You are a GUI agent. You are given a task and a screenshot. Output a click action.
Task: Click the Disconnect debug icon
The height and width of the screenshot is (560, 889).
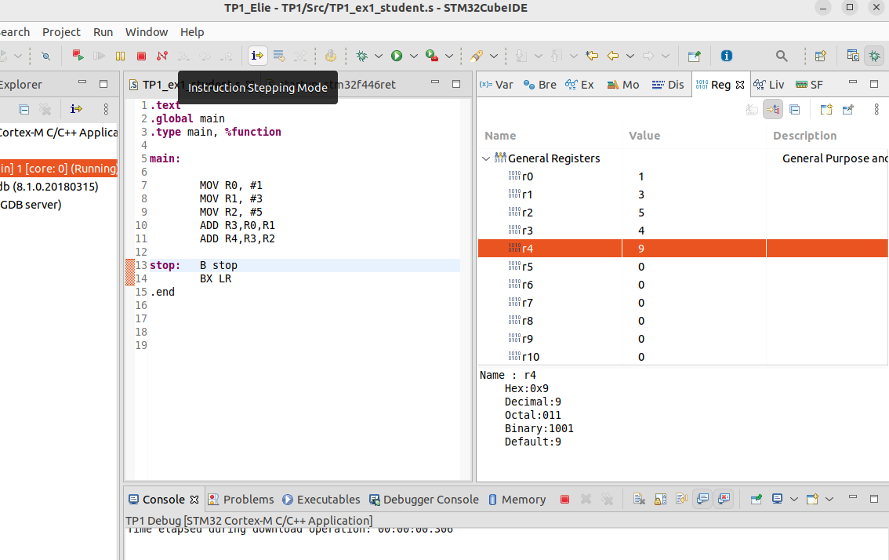162,56
